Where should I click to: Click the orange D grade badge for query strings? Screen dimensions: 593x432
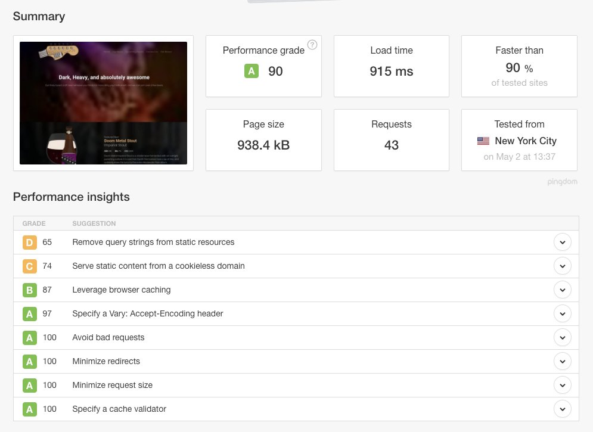(30, 243)
